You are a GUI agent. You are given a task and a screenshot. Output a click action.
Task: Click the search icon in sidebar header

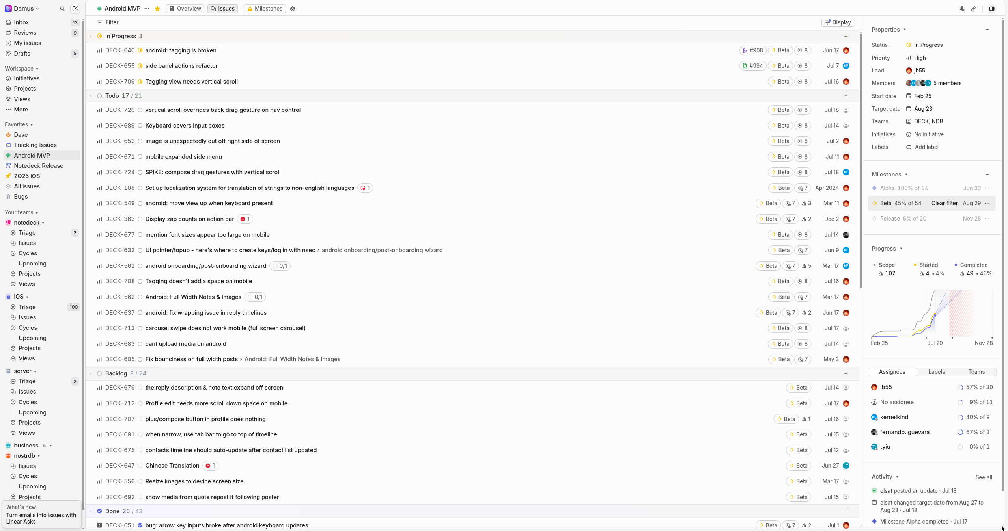coord(62,9)
